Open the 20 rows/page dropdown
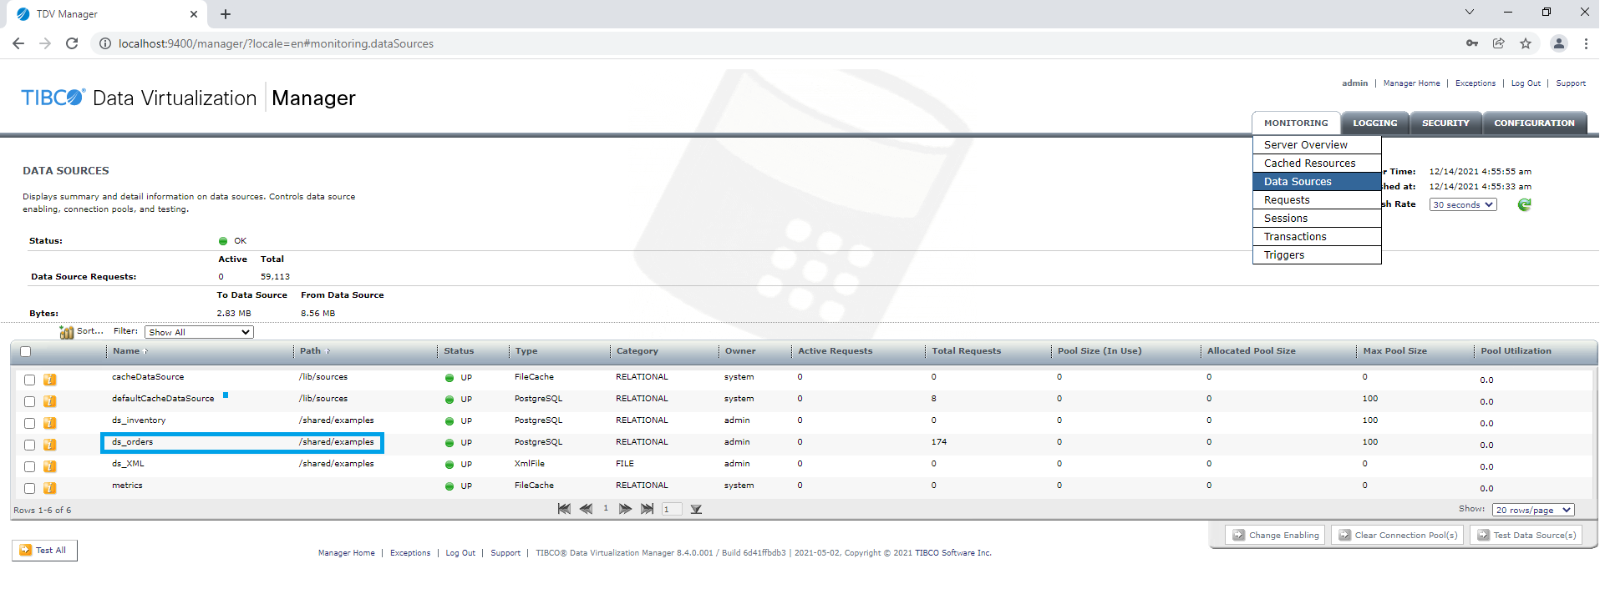This screenshot has width=1600, height=609. point(1533,510)
